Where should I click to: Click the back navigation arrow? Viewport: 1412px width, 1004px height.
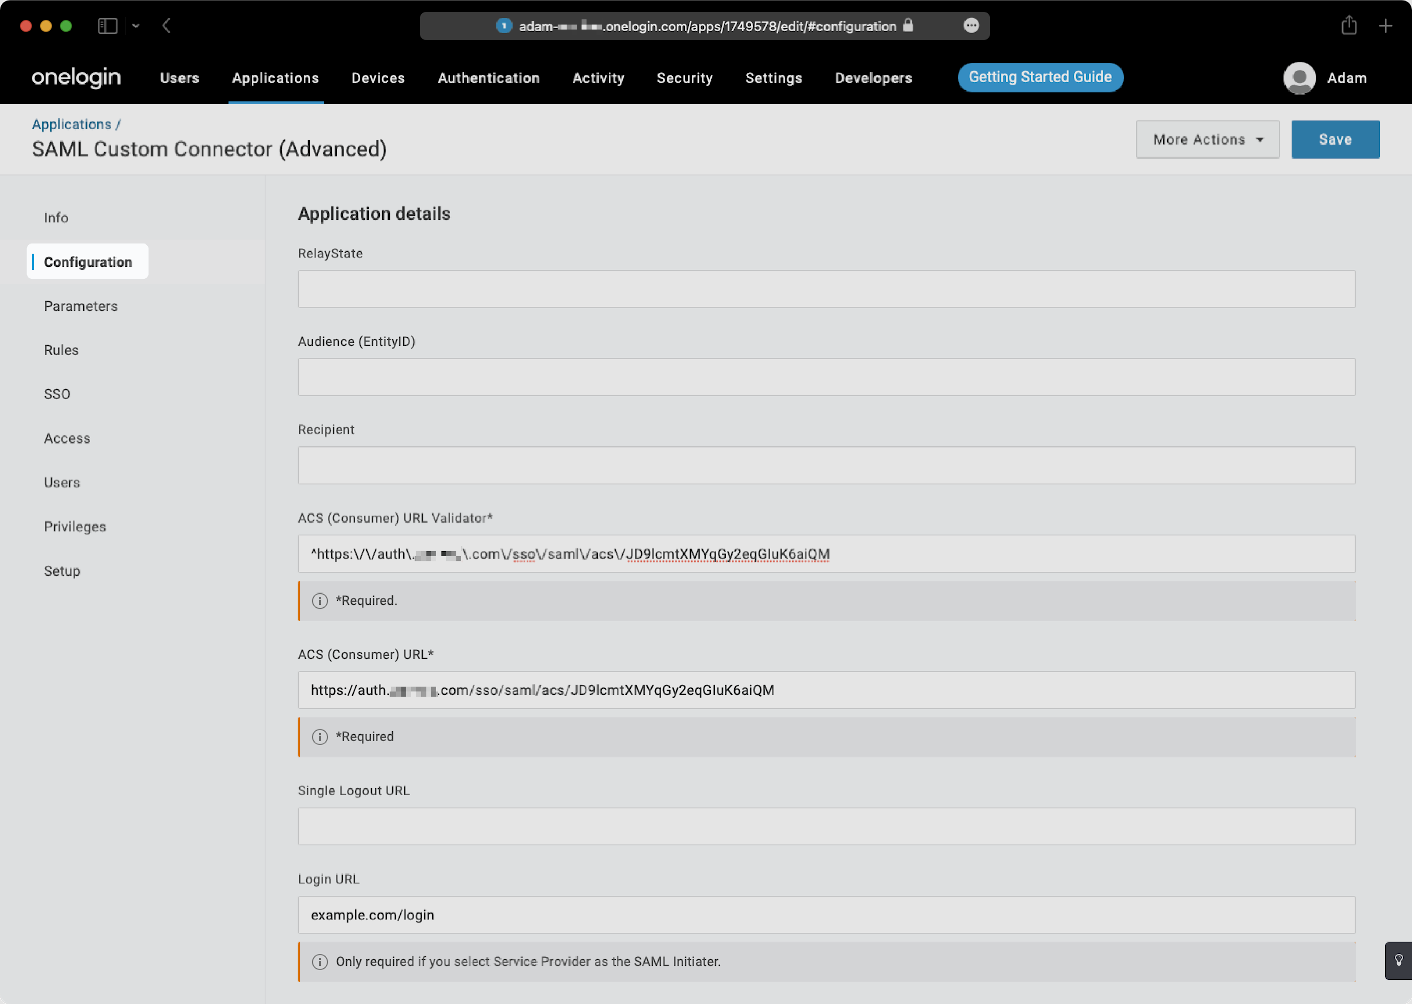coord(165,26)
